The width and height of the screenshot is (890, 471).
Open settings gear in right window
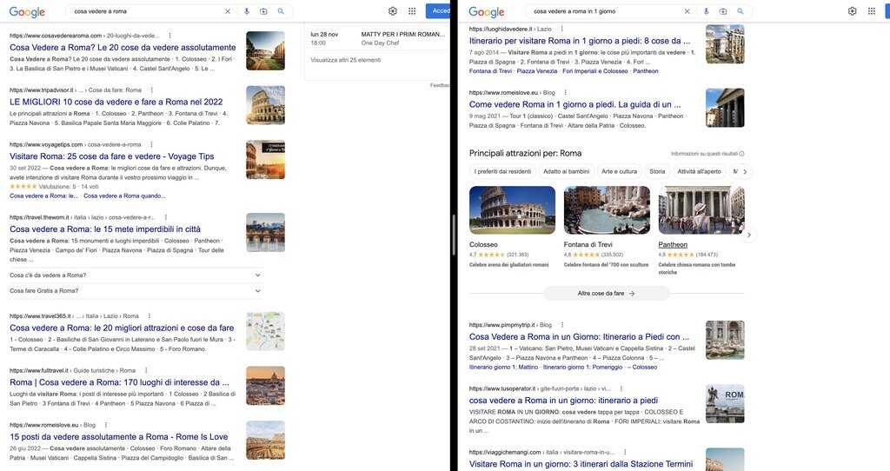(x=852, y=10)
